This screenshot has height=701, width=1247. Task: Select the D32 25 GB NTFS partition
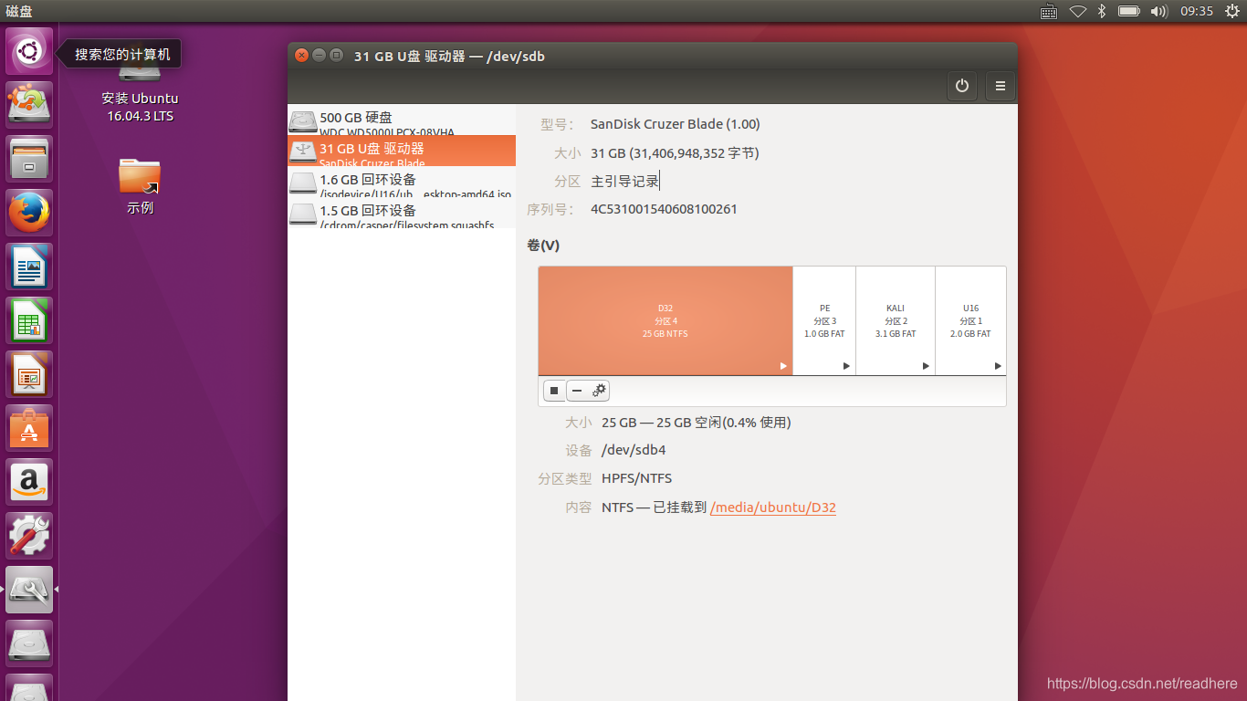click(x=665, y=320)
